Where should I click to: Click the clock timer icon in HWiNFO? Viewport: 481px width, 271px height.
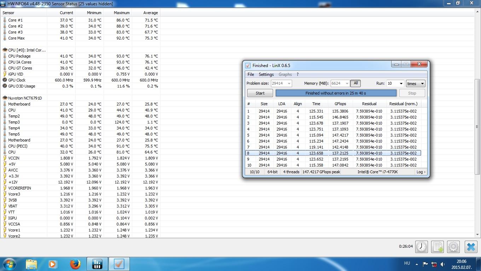[421, 247]
